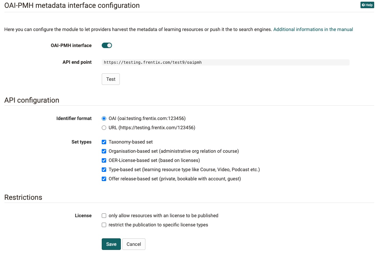Click the API end point field

point(225,62)
